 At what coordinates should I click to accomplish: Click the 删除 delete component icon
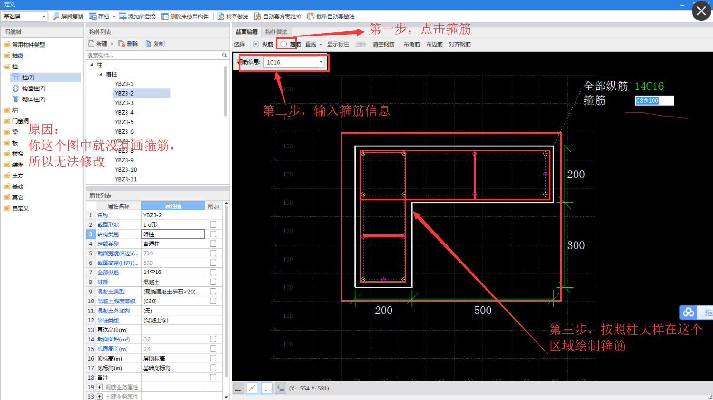(x=122, y=44)
